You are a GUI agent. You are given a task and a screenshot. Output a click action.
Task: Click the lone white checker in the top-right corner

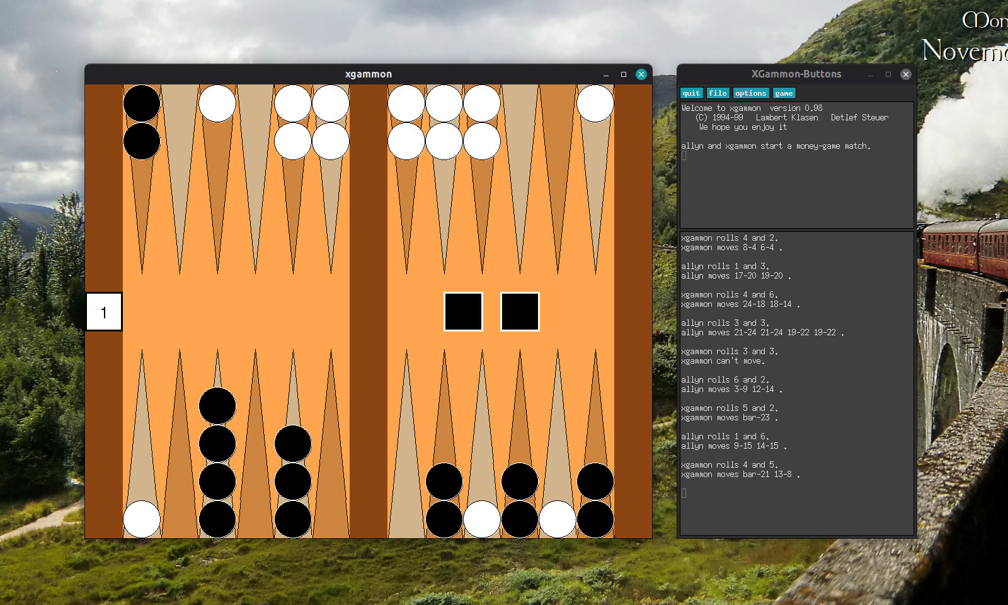[x=597, y=103]
